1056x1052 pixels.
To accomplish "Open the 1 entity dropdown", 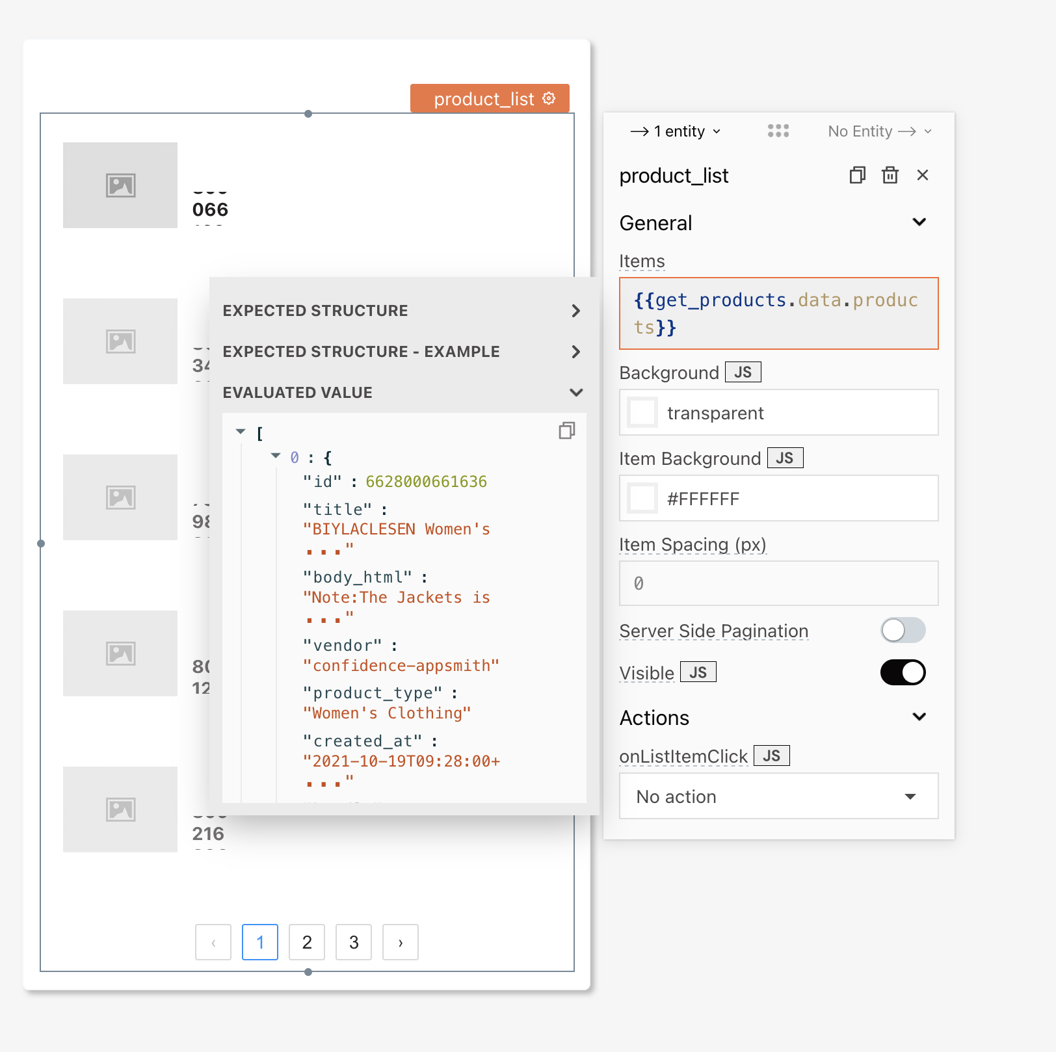I will (675, 131).
